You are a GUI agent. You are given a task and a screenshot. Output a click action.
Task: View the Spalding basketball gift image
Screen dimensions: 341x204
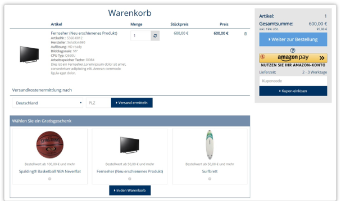50,144
